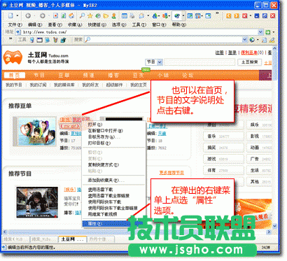Screen dimensions: 287x261
Task: Click the green Go icon beside address bar
Action: click(x=268, y=32)
